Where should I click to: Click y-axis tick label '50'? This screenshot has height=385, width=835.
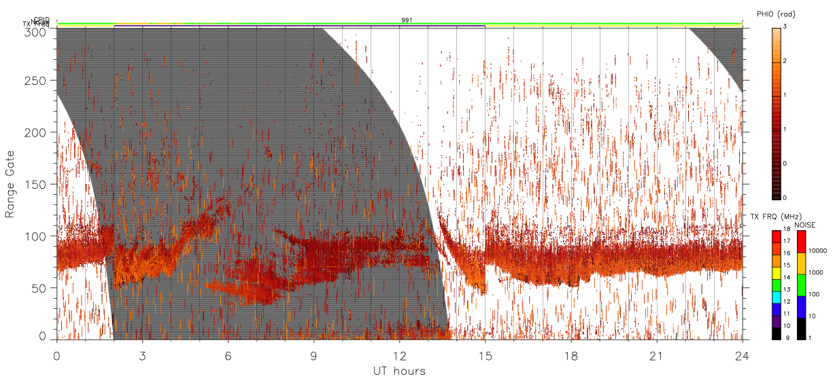[39, 287]
